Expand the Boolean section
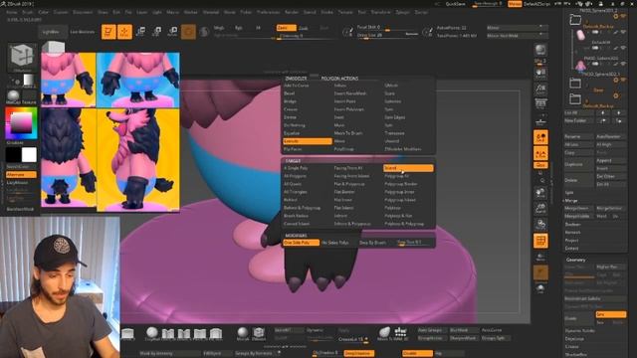637x358 pixels. pos(572,225)
